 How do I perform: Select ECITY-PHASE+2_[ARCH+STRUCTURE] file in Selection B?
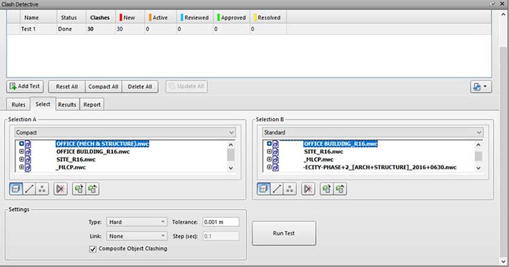click(380, 167)
